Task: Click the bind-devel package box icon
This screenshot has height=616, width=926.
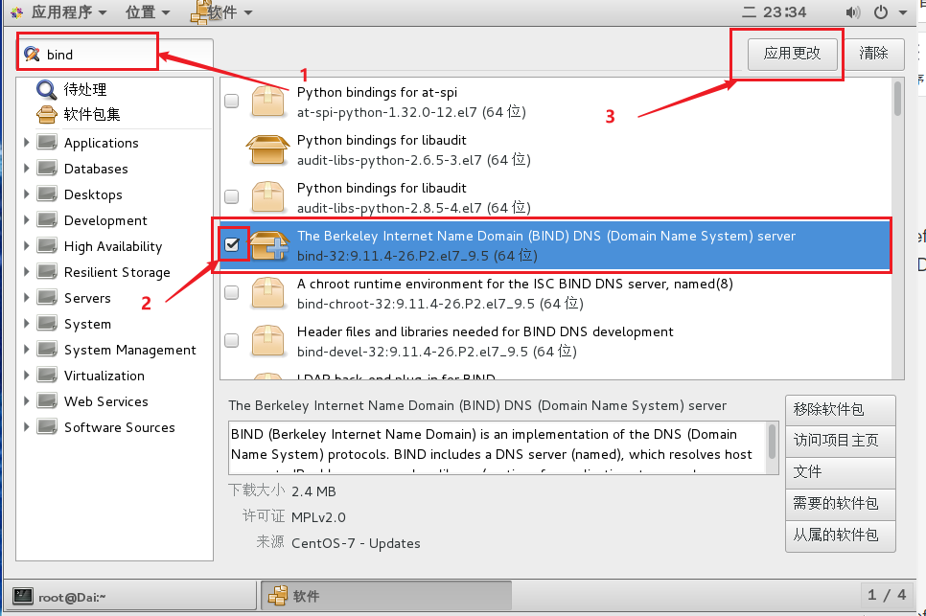Action: pos(267,340)
